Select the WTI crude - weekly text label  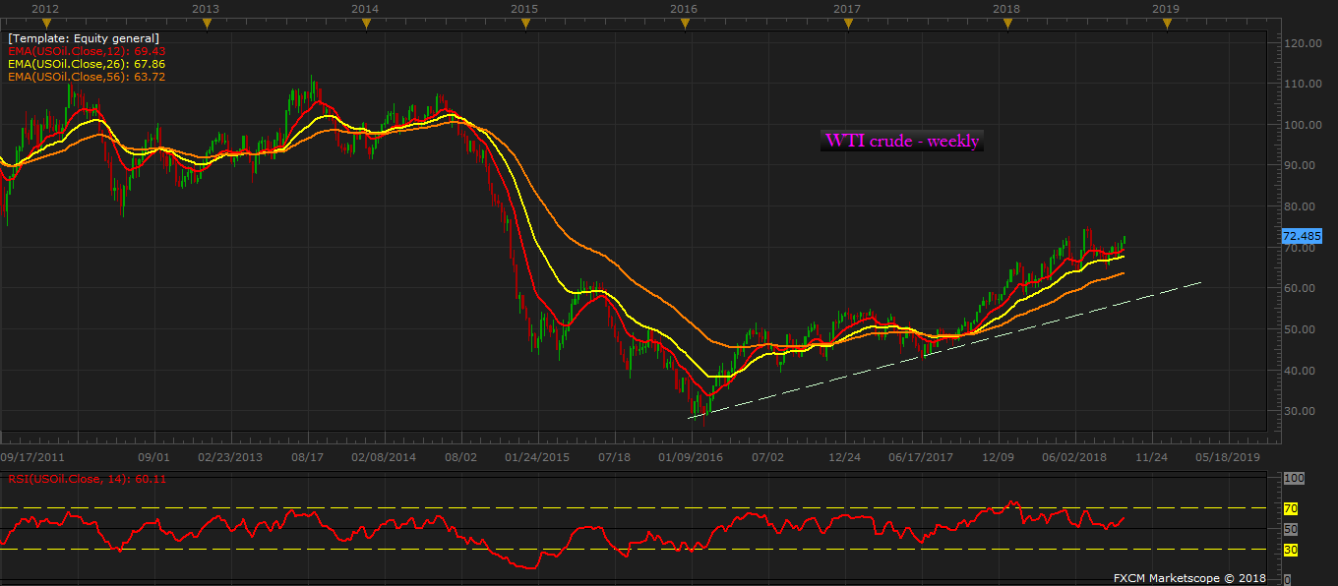[901, 142]
